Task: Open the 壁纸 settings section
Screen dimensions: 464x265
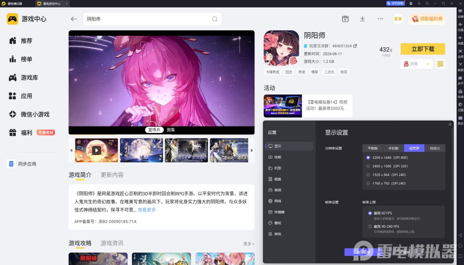Action: [289, 223]
